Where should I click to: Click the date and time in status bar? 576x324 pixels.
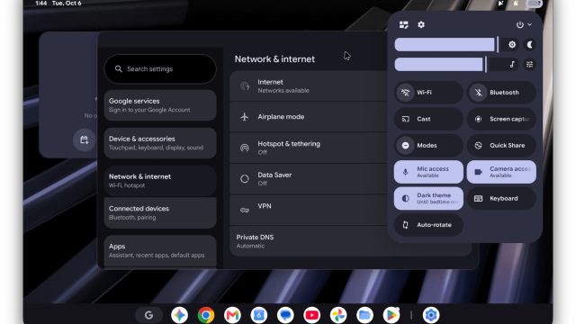(58, 4)
